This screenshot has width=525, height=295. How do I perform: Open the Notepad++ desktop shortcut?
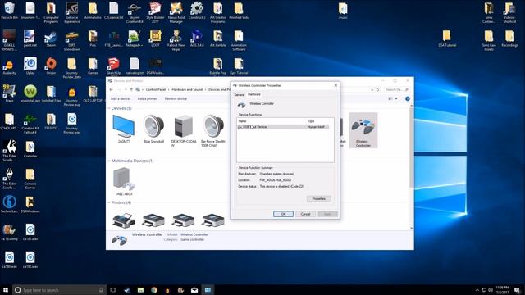[135, 39]
